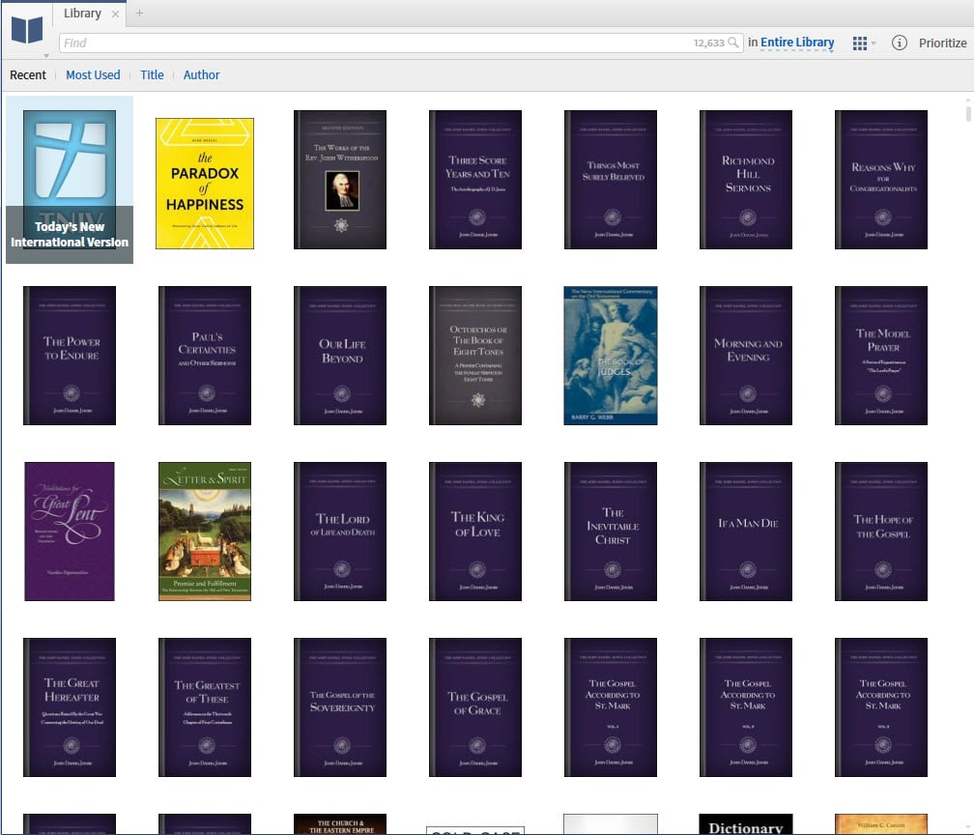
Task: Open the grid view options icon
Action: click(860, 43)
